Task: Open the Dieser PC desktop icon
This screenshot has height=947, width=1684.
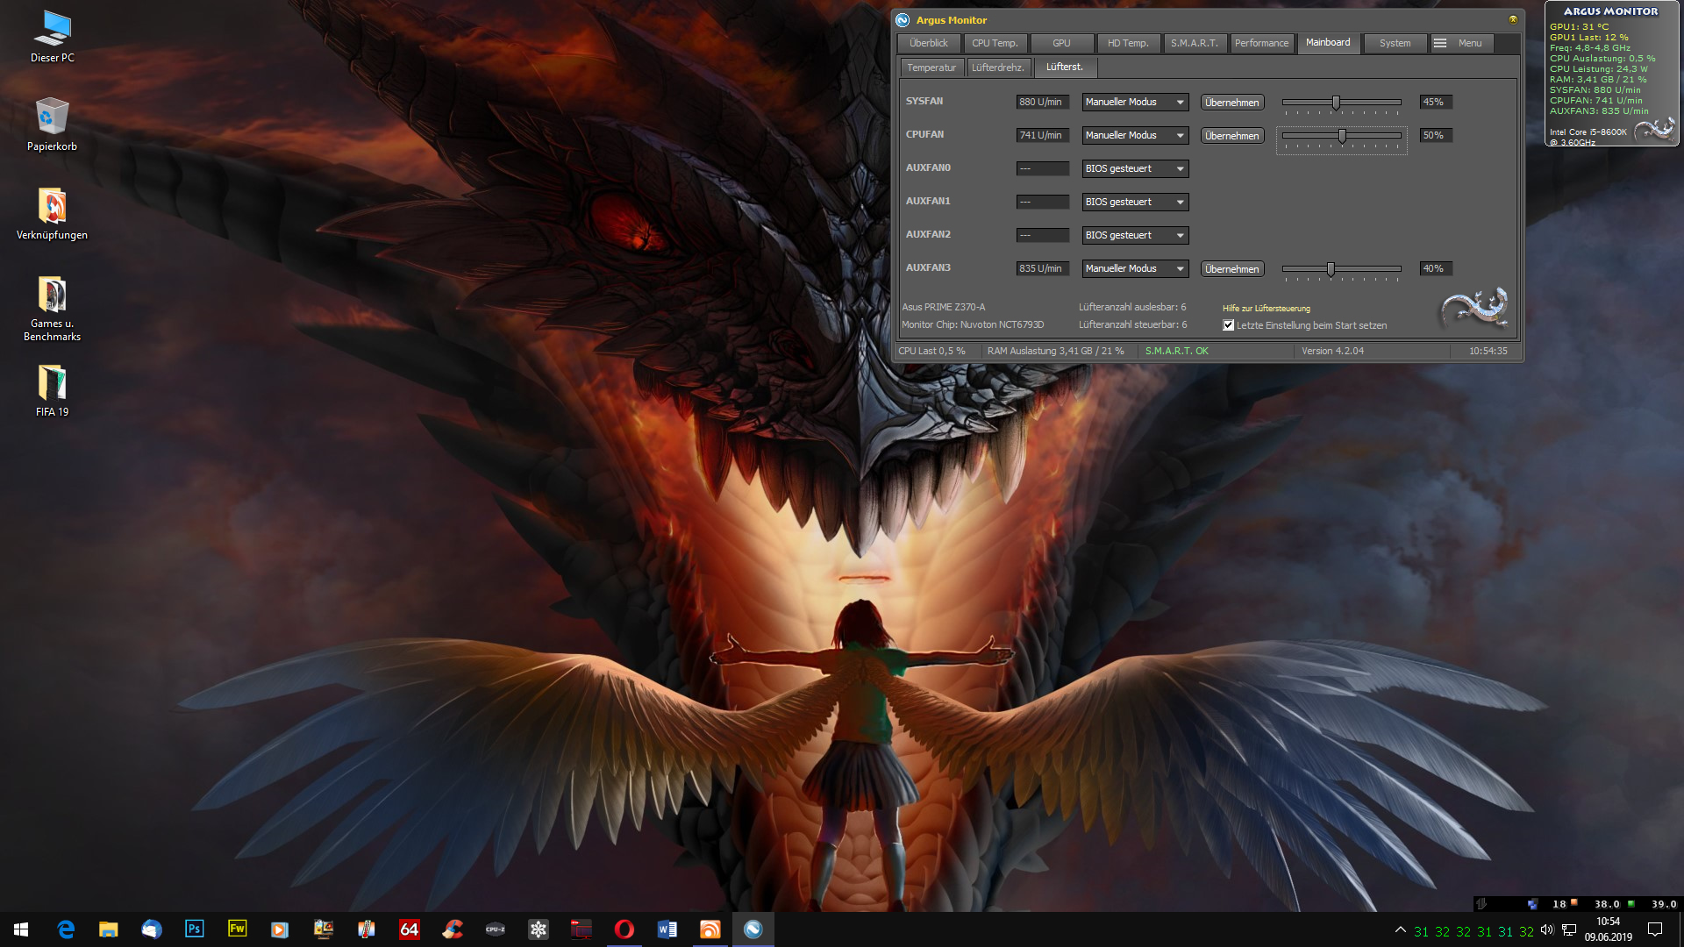Action: click(53, 37)
